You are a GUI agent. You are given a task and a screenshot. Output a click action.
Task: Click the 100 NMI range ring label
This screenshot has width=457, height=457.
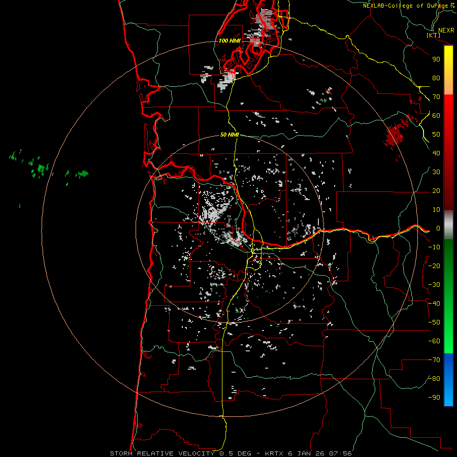pos(230,41)
